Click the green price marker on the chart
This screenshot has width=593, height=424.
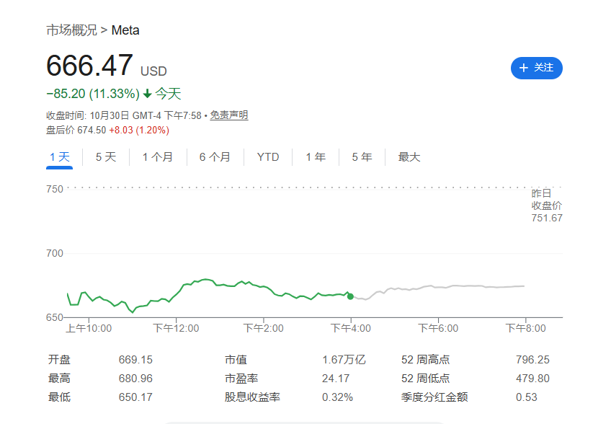pos(349,296)
